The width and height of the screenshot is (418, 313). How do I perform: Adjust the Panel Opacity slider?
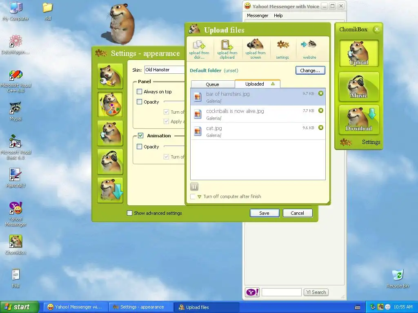[174, 101]
